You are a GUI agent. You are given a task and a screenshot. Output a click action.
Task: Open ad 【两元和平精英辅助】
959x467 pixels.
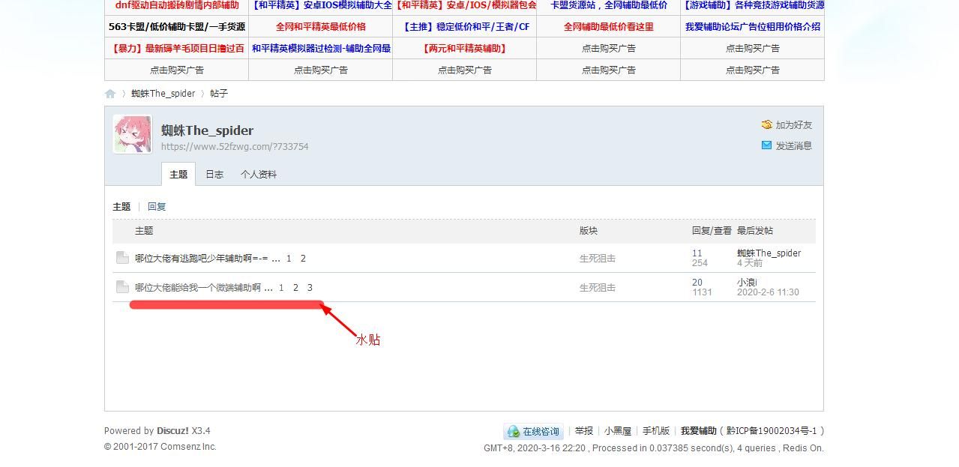coord(465,48)
